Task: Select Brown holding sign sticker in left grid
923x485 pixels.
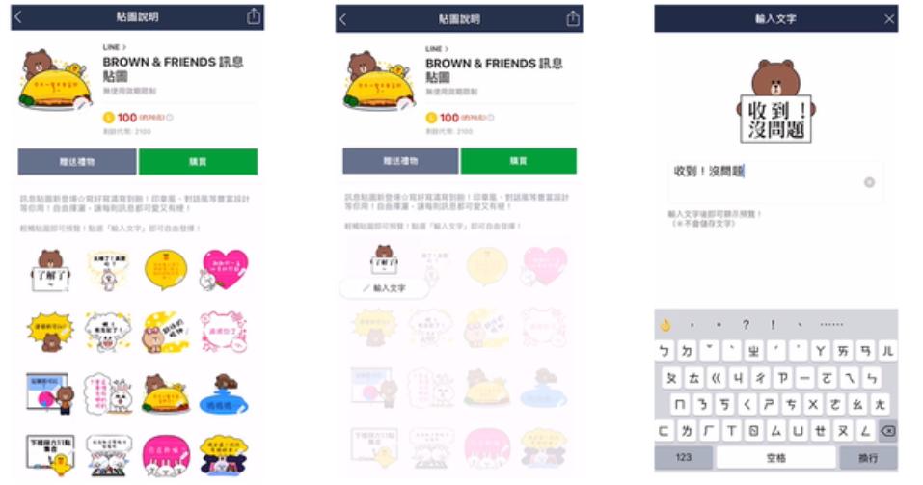Action: (50, 271)
